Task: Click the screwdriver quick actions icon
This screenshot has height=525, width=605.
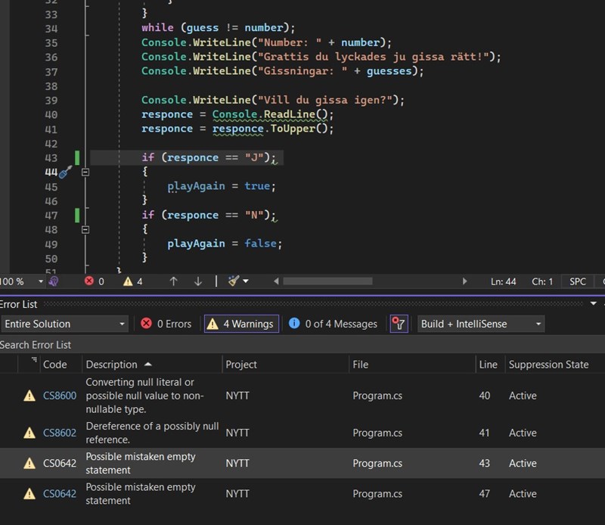Action: point(65,172)
